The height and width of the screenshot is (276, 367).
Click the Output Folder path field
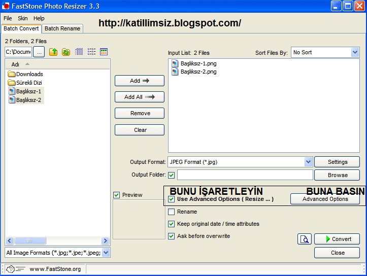click(245, 175)
